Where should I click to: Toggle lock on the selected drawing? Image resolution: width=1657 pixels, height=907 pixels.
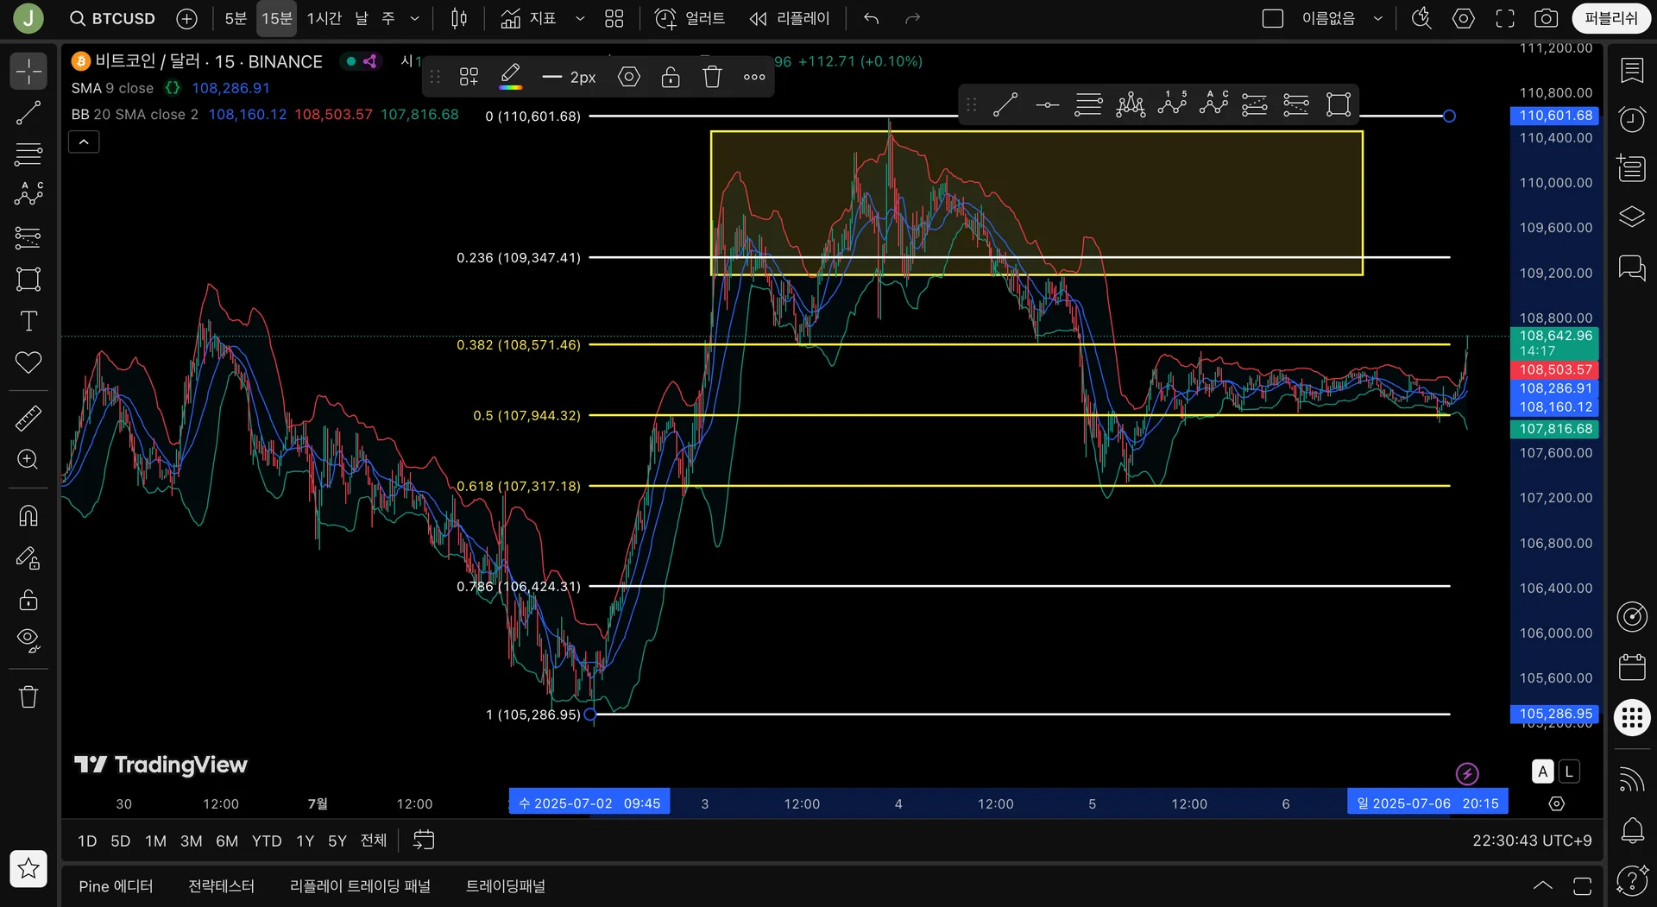pos(671,77)
